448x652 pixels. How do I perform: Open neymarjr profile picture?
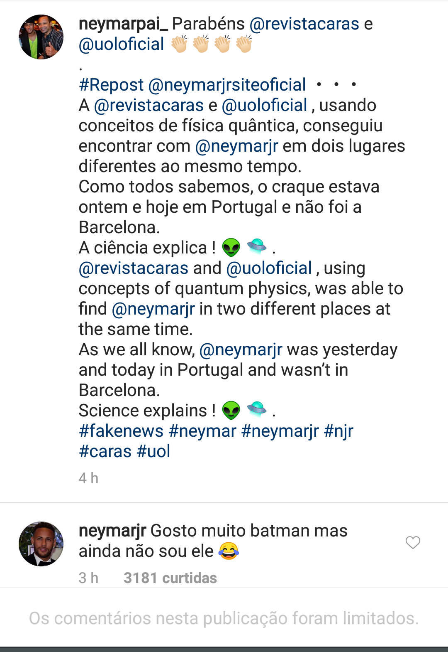41,544
